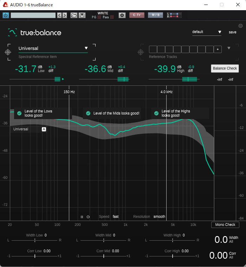Click the 4.0 kHz crossover marker
This screenshot has height=267, width=246.
167,92
